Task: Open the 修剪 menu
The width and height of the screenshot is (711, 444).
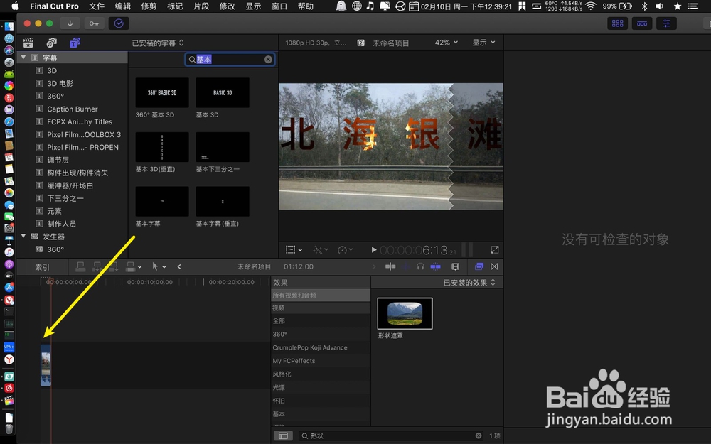Action: [149, 6]
